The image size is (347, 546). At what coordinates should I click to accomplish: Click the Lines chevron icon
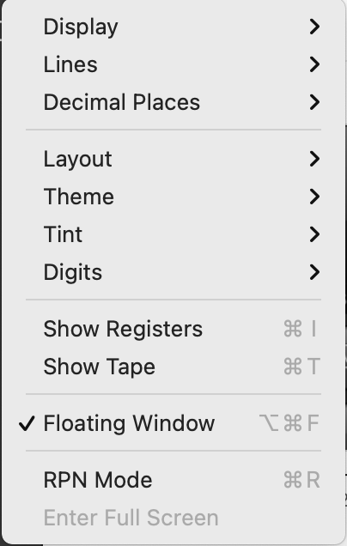pyautogui.click(x=314, y=64)
